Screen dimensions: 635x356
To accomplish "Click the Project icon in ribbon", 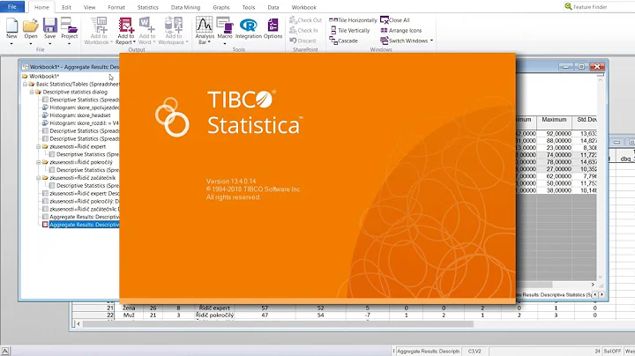I will (70, 26).
